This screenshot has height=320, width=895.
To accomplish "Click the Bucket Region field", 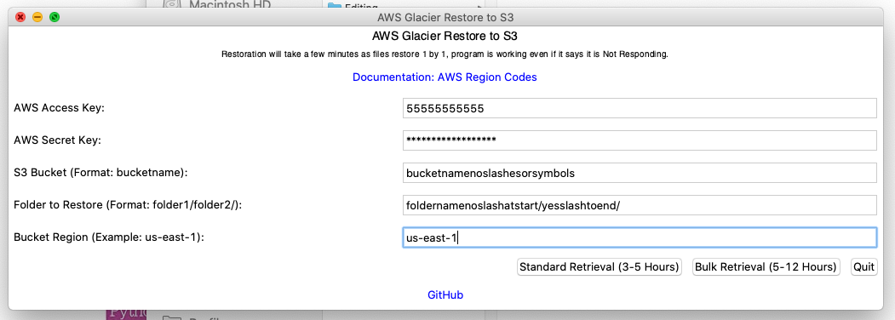I will [640, 237].
